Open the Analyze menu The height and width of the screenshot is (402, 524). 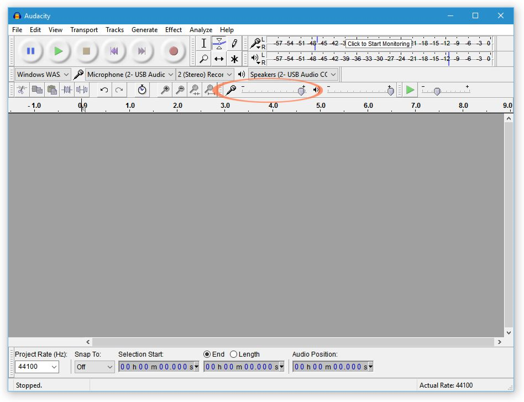click(x=201, y=30)
